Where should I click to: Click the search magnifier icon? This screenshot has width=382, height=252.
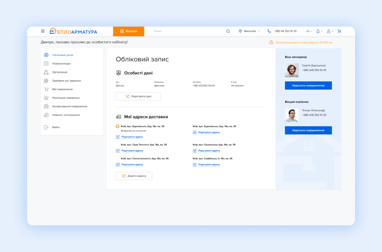pos(228,31)
